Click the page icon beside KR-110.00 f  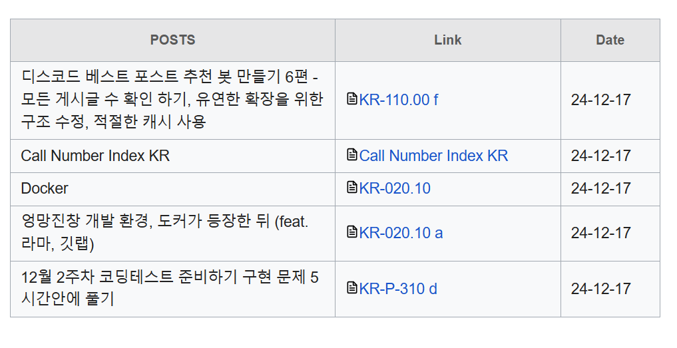tap(352, 99)
